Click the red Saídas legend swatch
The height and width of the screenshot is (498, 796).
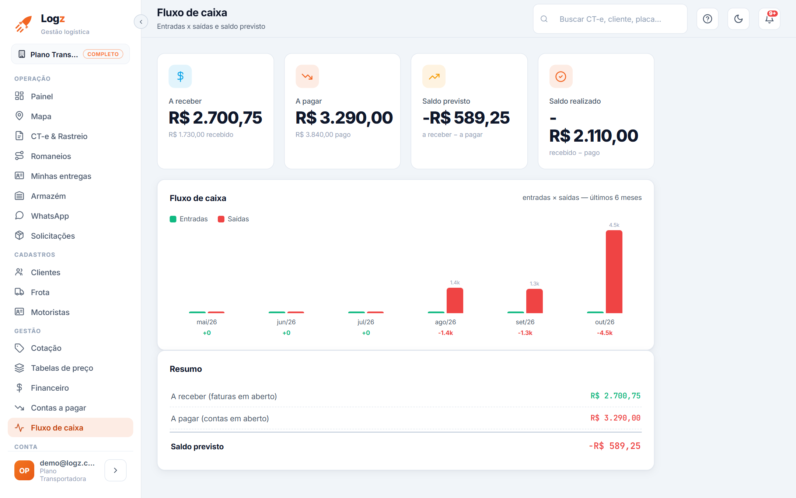click(x=221, y=219)
